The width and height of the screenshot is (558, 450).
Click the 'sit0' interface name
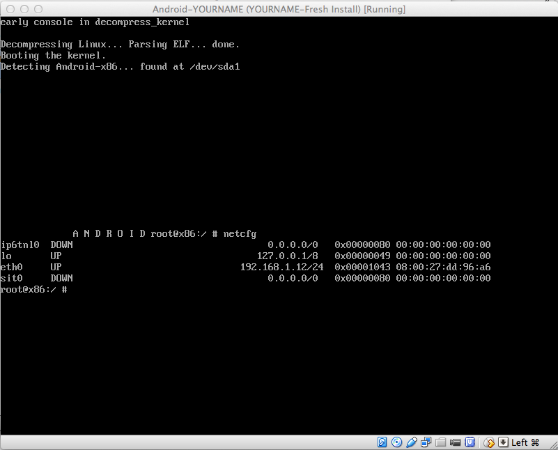[11, 278]
